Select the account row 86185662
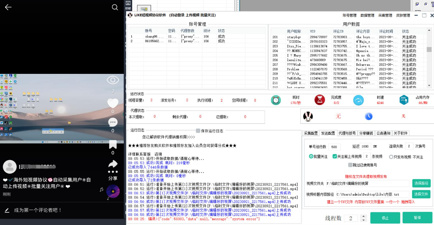Screen dimensions: 434x225 (198, 41)
